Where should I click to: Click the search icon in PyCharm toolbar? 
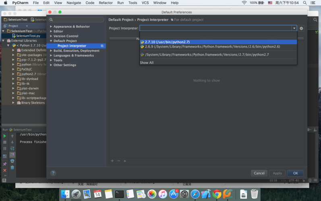tap(315, 20)
